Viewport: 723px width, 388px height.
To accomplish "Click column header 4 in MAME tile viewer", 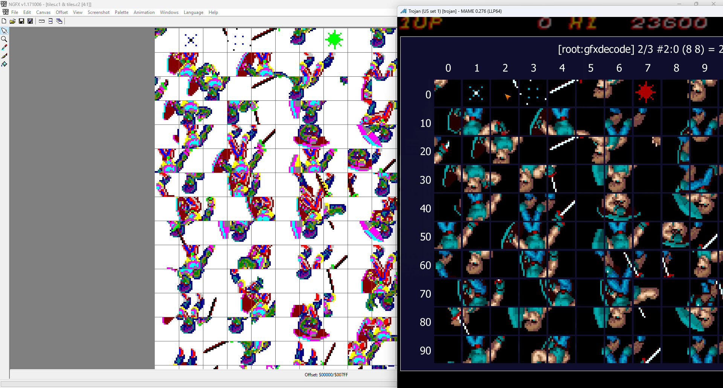I will click(x=562, y=68).
